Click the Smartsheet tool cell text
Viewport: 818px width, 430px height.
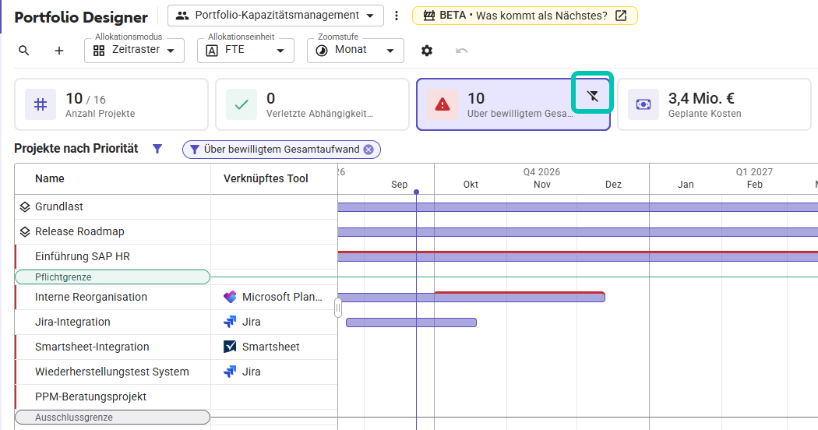click(271, 347)
